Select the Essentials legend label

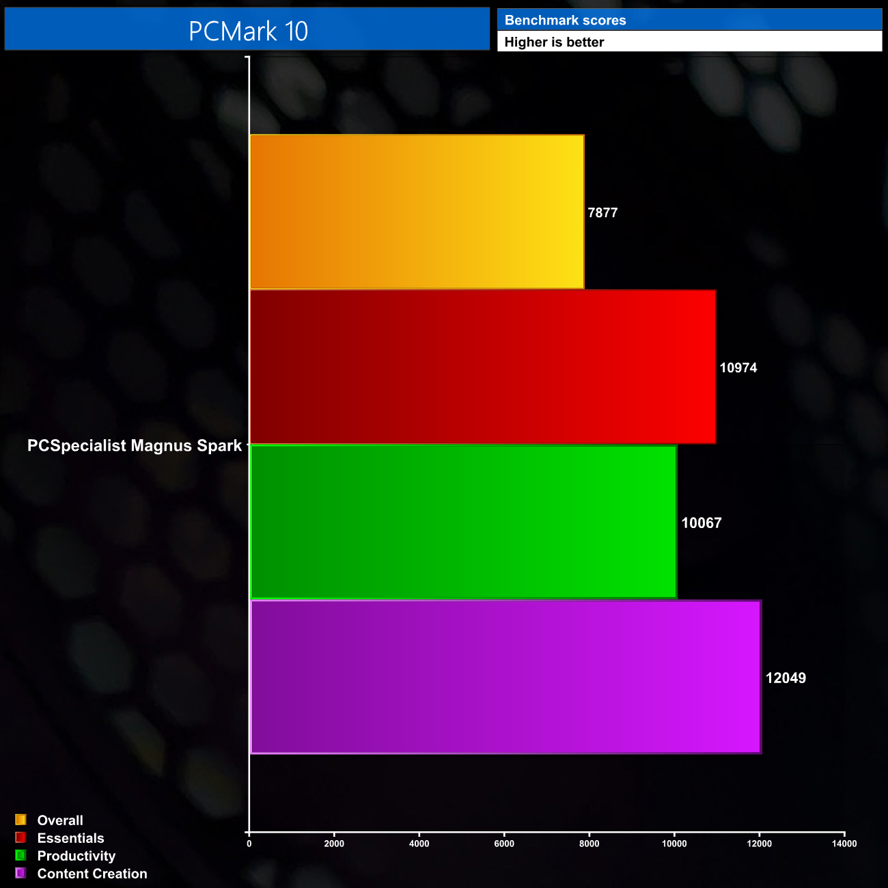[70, 838]
